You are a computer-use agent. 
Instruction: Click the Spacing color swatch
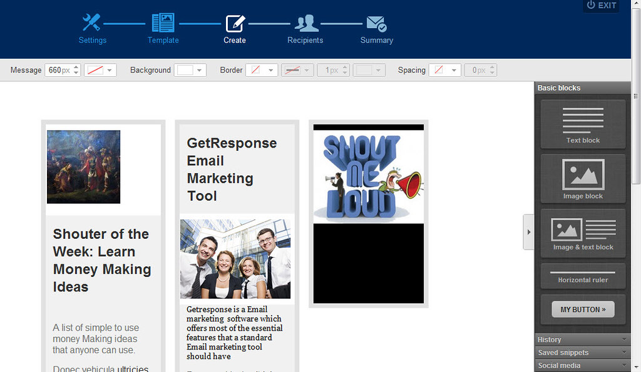click(439, 70)
